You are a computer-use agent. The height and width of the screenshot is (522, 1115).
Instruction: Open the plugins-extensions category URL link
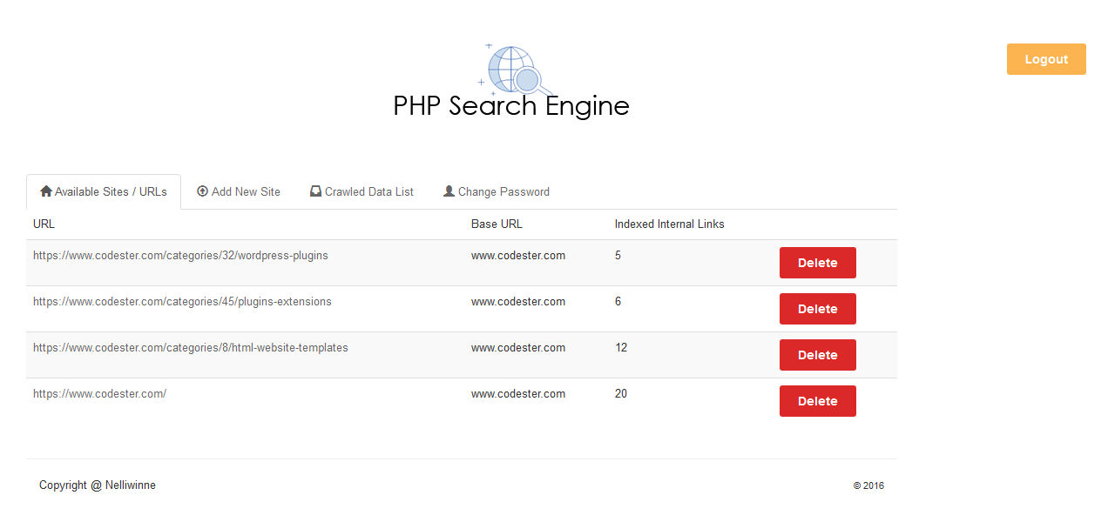[182, 302]
